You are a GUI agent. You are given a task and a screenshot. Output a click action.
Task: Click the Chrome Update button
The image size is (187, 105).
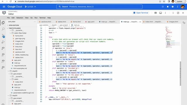click(x=181, y=1)
